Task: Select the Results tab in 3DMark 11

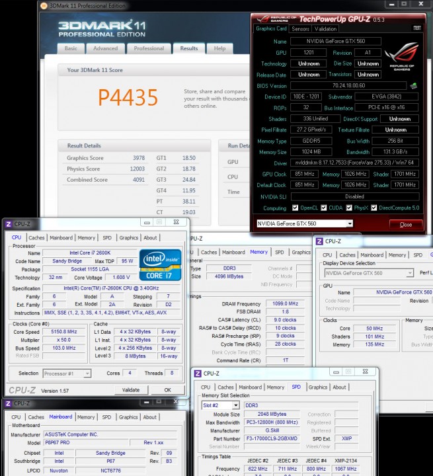Action: 189,48
